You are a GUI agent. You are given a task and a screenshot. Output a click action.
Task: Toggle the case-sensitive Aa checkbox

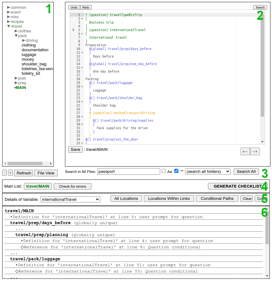pyautogui.click(x=164, y=171)
